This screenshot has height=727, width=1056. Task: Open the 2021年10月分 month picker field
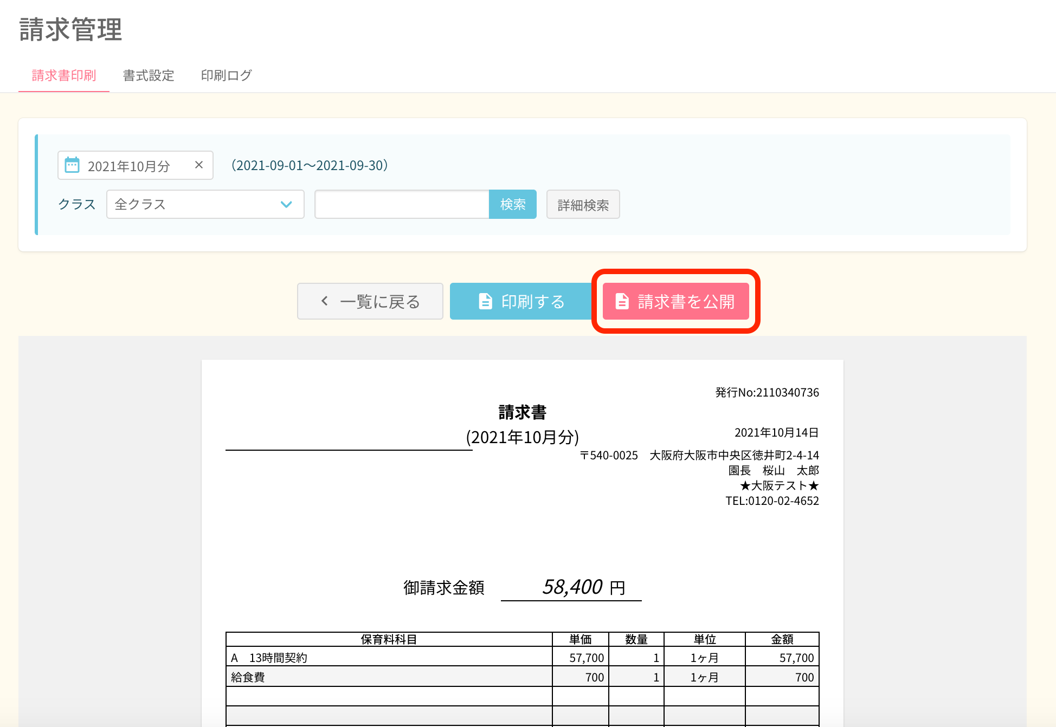point(136,165)
